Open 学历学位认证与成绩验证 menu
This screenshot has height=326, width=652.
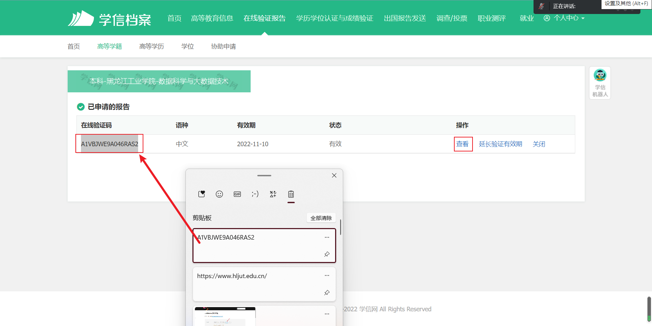click(x=335, y=18)
